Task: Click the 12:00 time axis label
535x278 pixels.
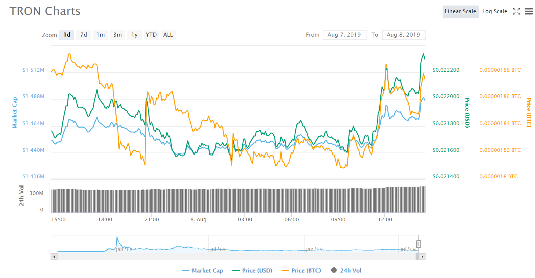Action: 385,219
